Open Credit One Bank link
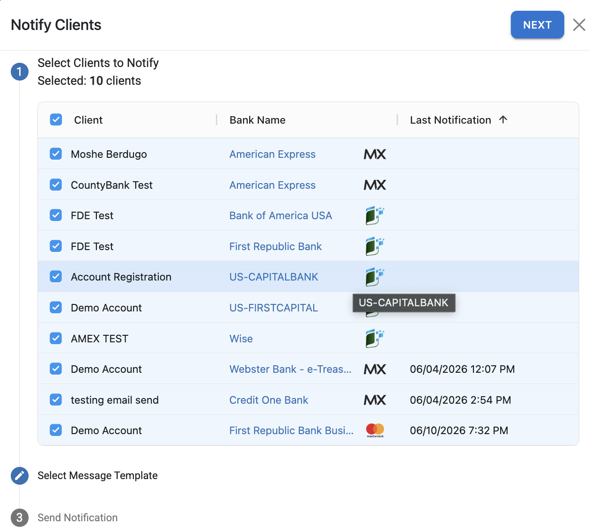Screen dimensions: 590x532 click(269, 400)
